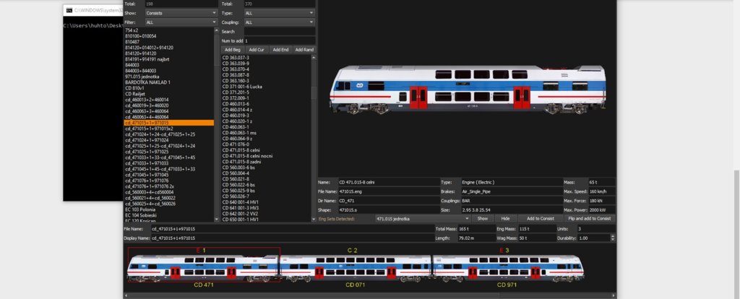Open the Show dropdown set to Consists
The height and width of the screenshot is (299, 740).
pyautogui.click(x=181, y=13)
